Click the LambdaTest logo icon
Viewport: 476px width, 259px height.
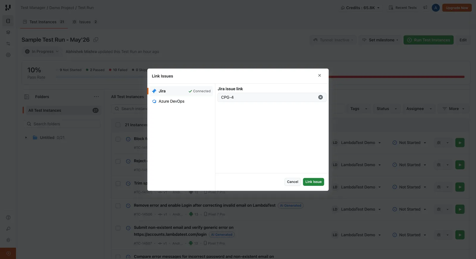(8, 7)
